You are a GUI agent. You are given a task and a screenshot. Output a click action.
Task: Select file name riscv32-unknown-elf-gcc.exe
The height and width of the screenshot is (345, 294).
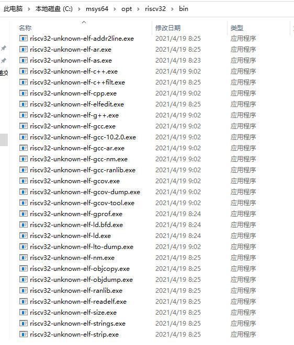pos(73,126)
